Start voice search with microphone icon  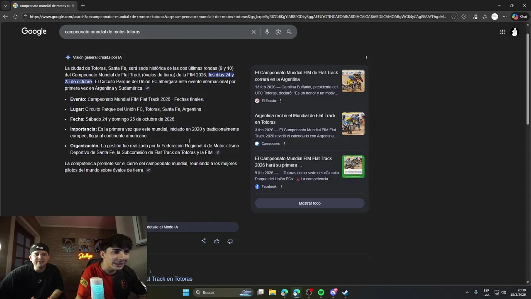click(x=267, y=32)
